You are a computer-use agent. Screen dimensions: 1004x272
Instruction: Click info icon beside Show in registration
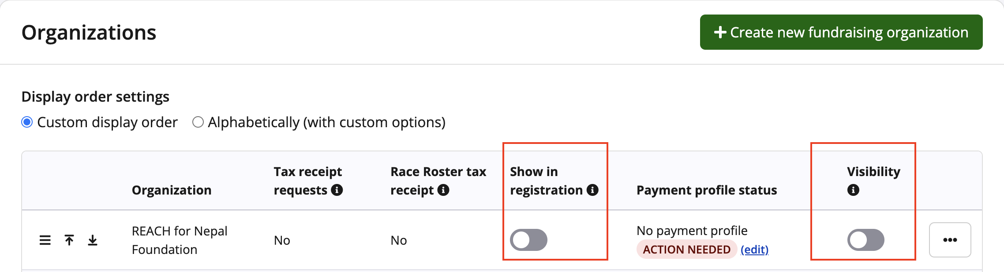click(x=593, y=190)
